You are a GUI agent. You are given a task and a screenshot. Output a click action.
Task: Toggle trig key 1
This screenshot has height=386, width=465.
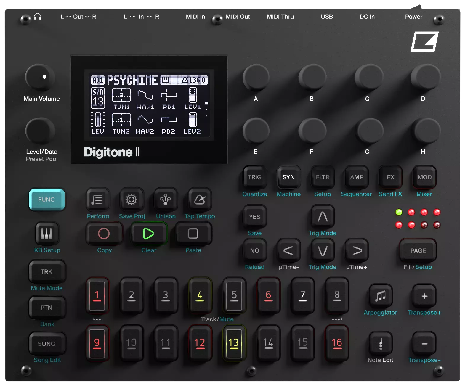coord(97,296)
